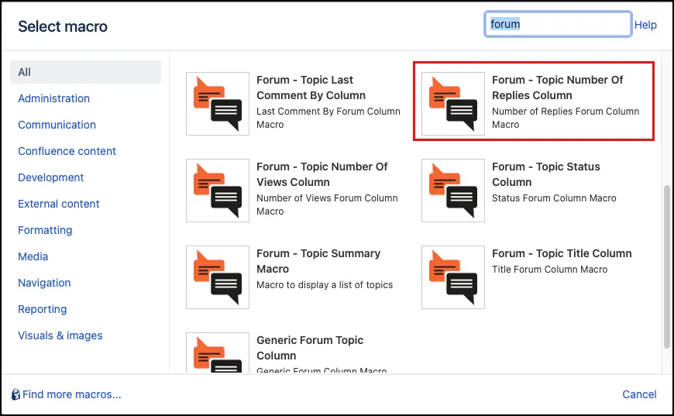Choose Forum - Topic Number Of Views Column title
Screen dimensions: 674x416
[x=322, y=174]
